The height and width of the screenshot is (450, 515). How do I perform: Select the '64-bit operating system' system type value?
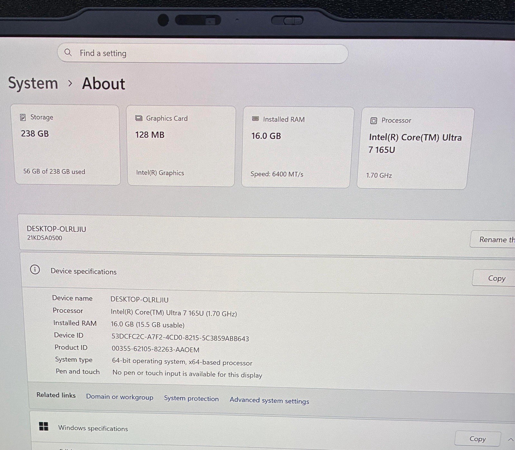(x=182, y=362)
